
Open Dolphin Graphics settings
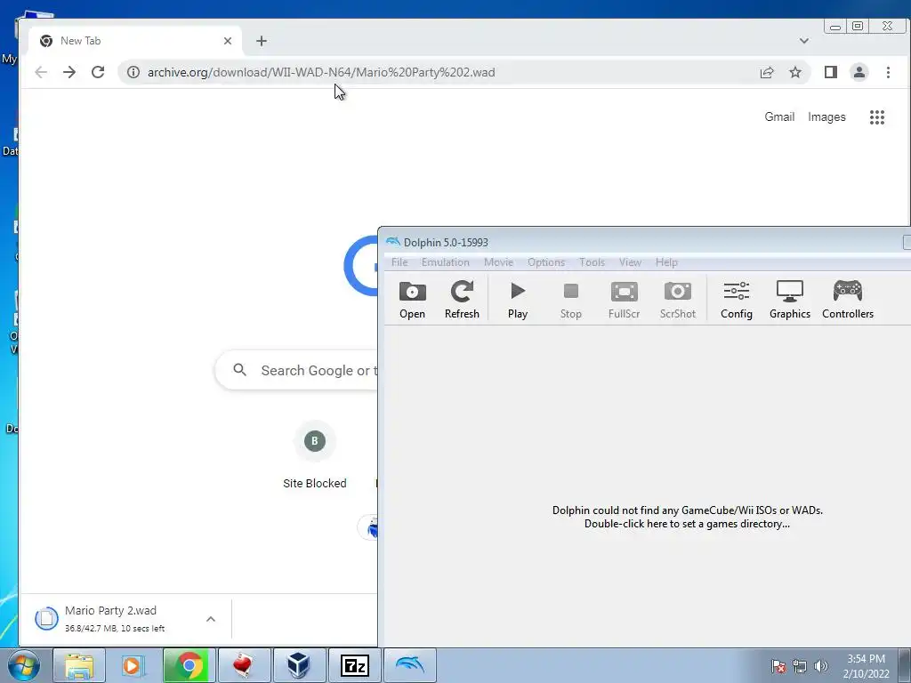[790, 300]
